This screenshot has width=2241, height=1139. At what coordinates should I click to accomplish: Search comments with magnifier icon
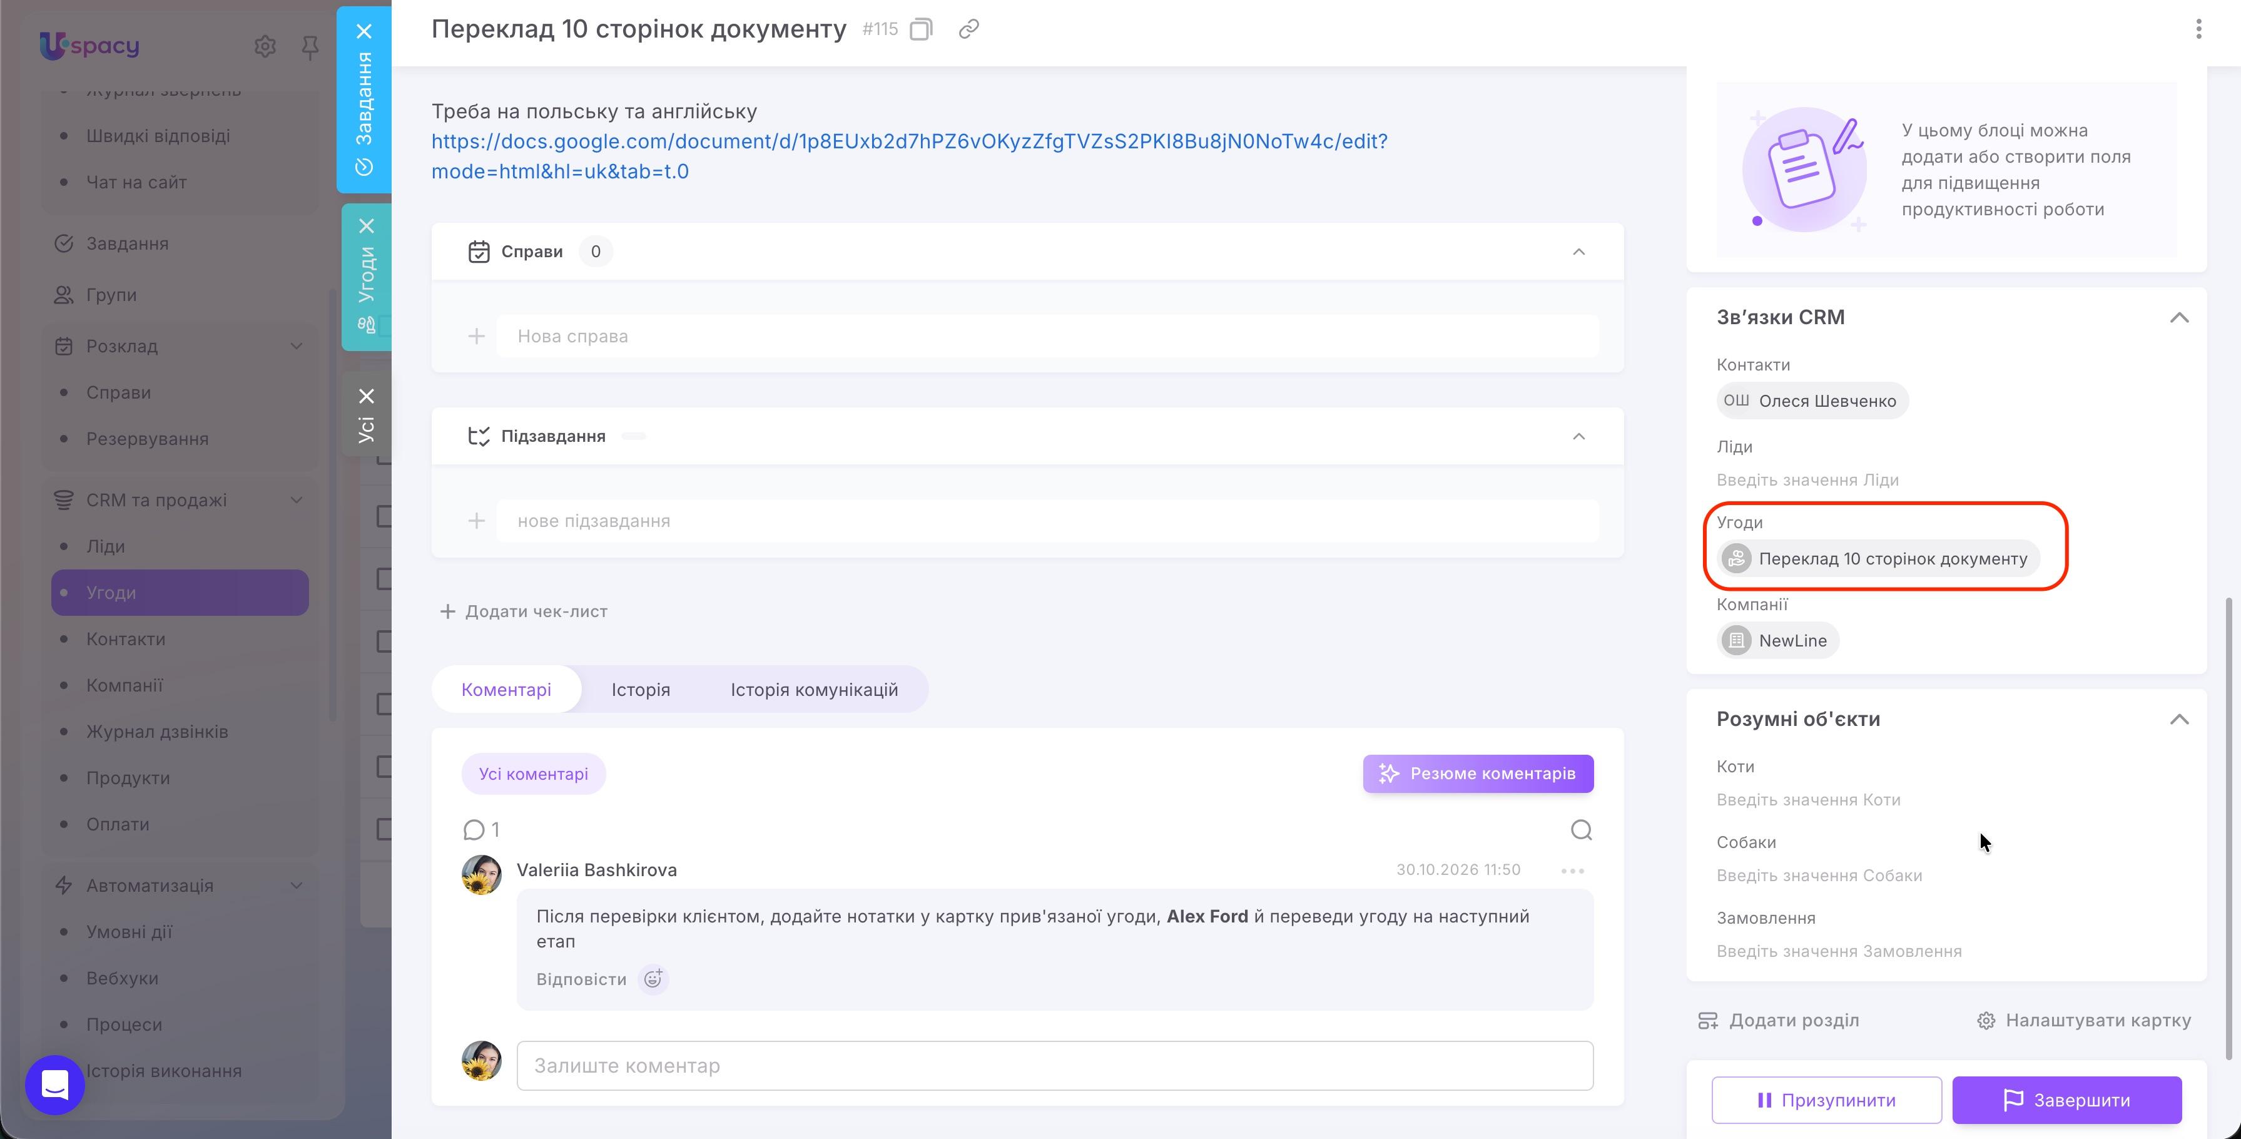click(x=1581, y=830)
